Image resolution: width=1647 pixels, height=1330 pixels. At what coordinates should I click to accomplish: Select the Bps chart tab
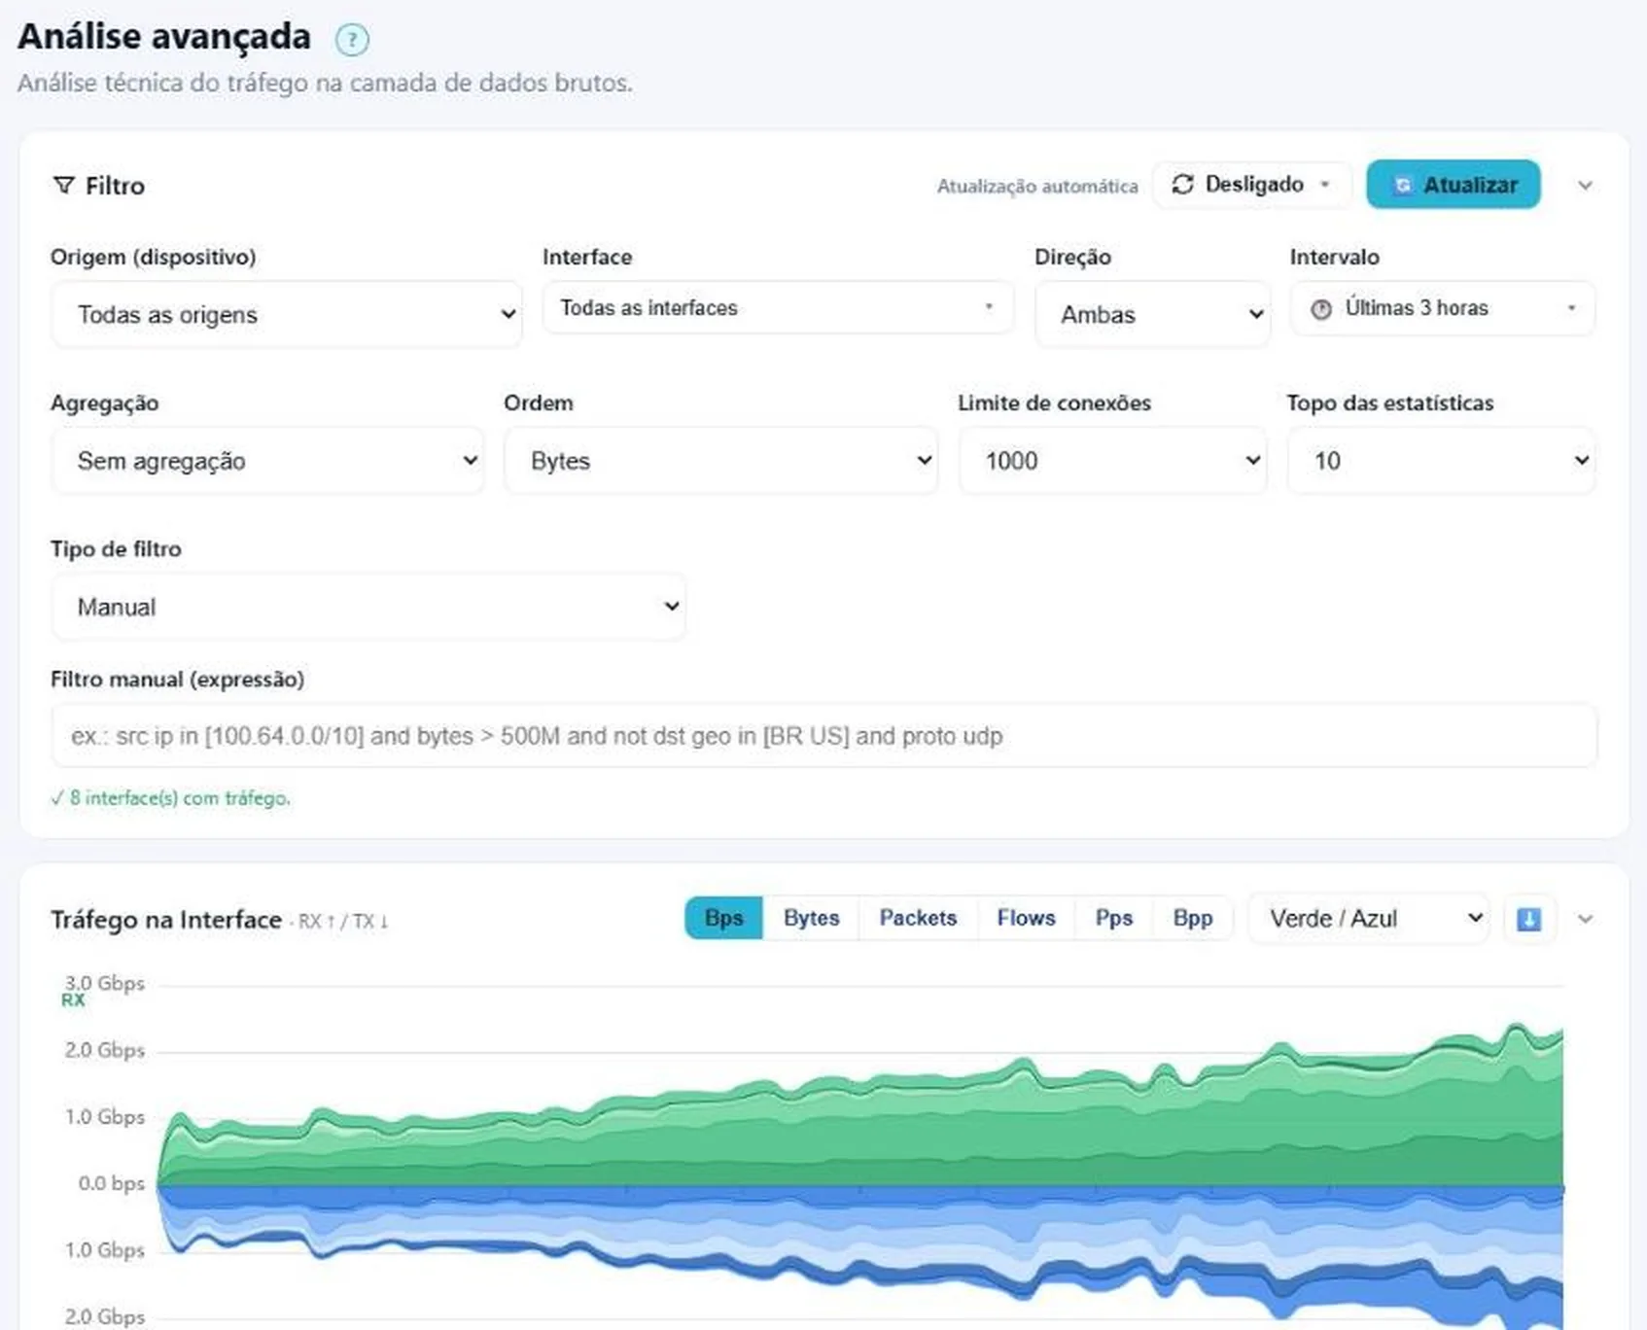click(x=723, y=918)
